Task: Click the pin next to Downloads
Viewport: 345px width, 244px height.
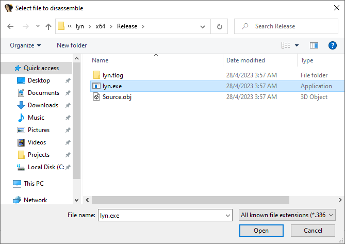Action: pos(68,105)
